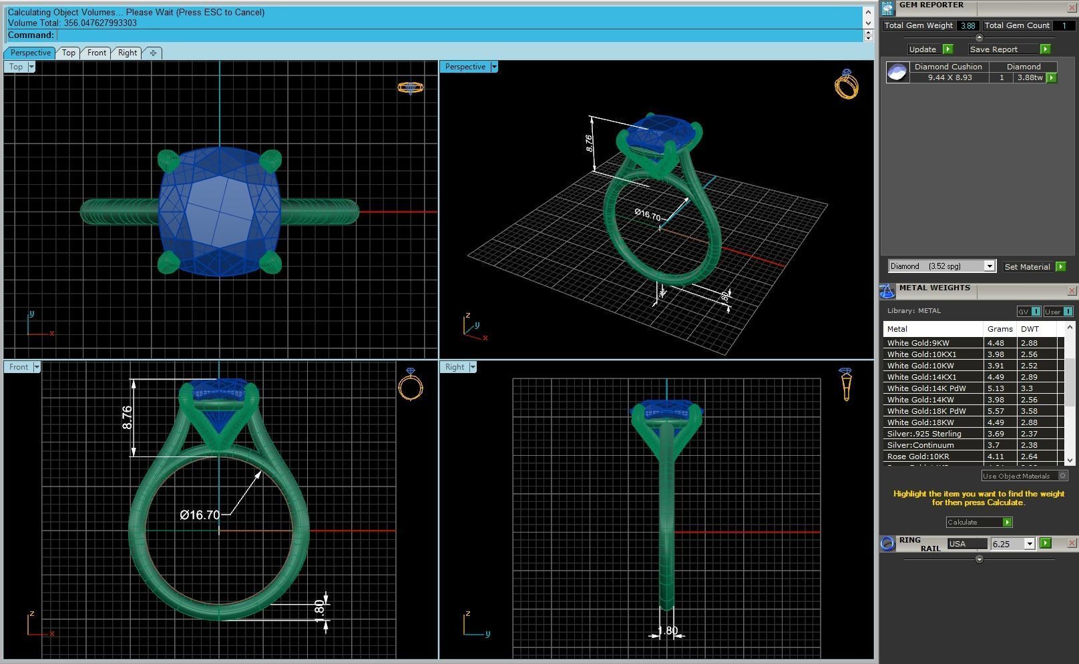The width and height of the screenshot is (1079, 664).
Task: Click the 9.44 X 8.93 gem size cell
Action: coord(949,77)
